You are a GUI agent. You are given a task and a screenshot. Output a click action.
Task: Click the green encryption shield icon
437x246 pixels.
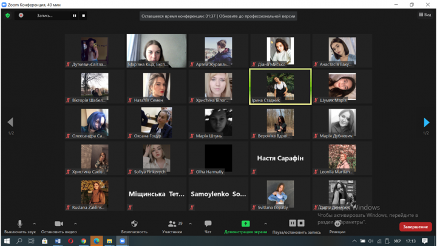point(8,16)
